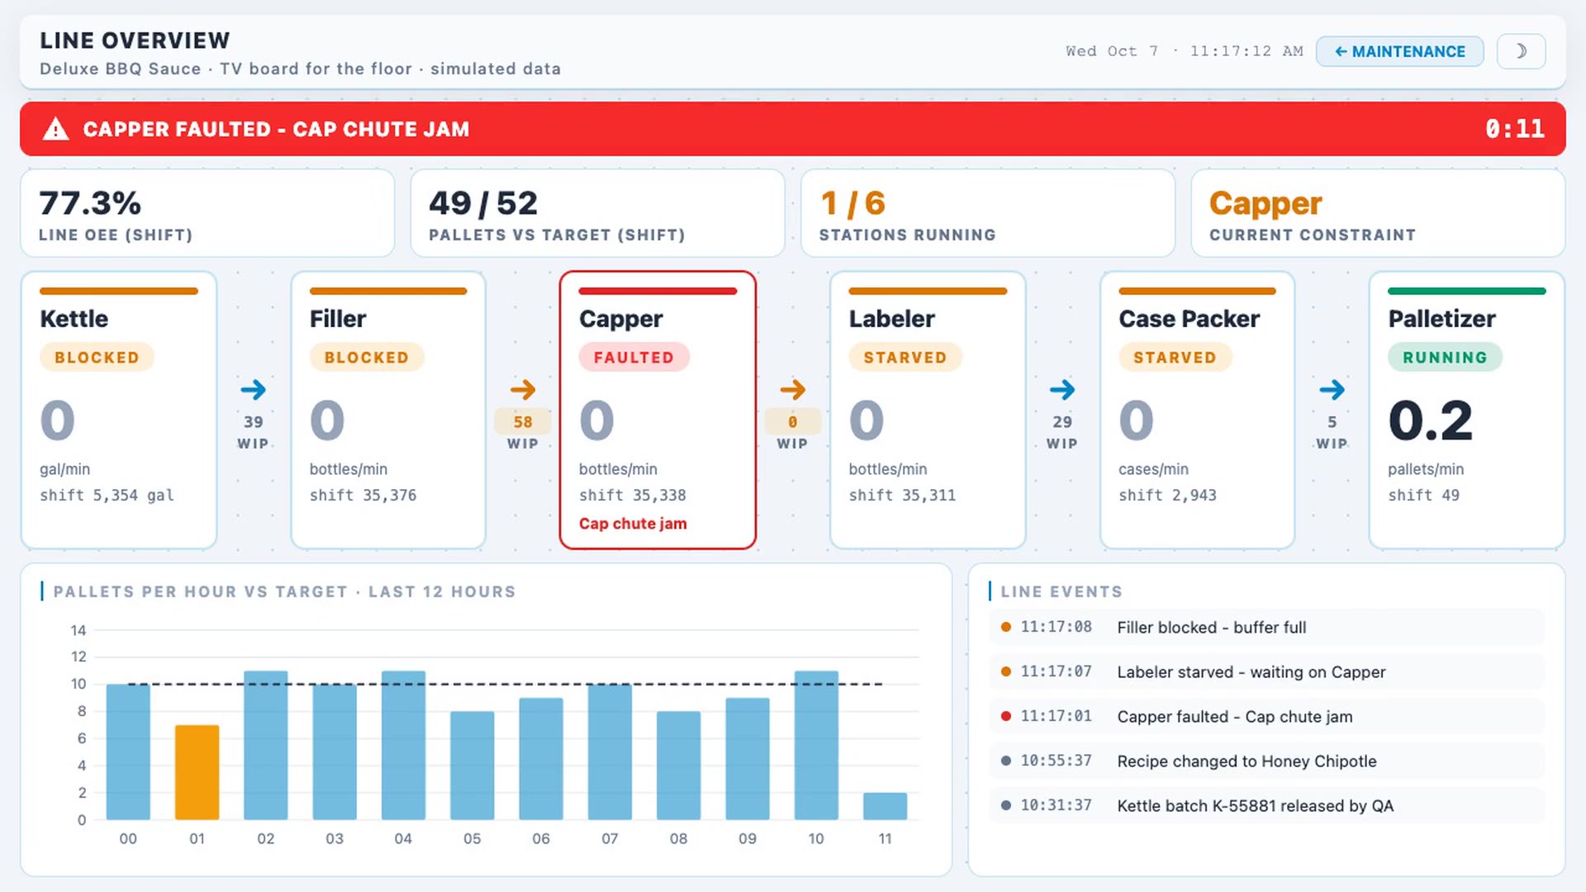1586x892 pixels.
Task: Open the 'Labeler starved - waiting on Capper' event
Action: (1266, 671)
